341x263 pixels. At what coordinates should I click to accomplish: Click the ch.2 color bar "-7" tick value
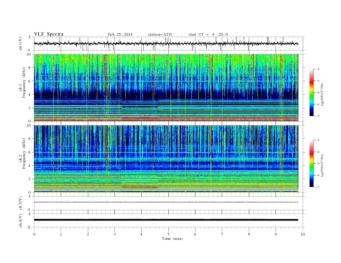point(317,187)
